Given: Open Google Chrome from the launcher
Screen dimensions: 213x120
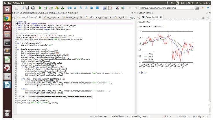Looking at the screenshot, I should coord(7,18).
